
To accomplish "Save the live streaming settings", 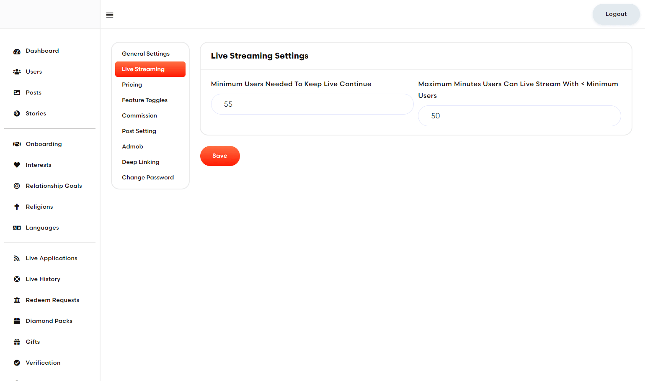I will (220, 156).
